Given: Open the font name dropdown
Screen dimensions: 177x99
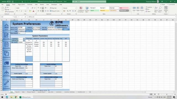Looking at the screenshot, I should [x=27, y=8].
